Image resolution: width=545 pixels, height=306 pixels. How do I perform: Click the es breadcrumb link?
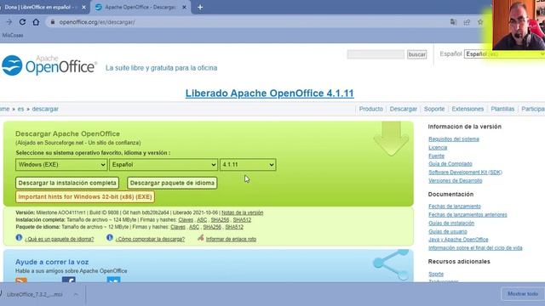pos(20,109)
